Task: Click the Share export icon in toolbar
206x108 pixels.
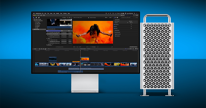Action: [x=137, y=15]
